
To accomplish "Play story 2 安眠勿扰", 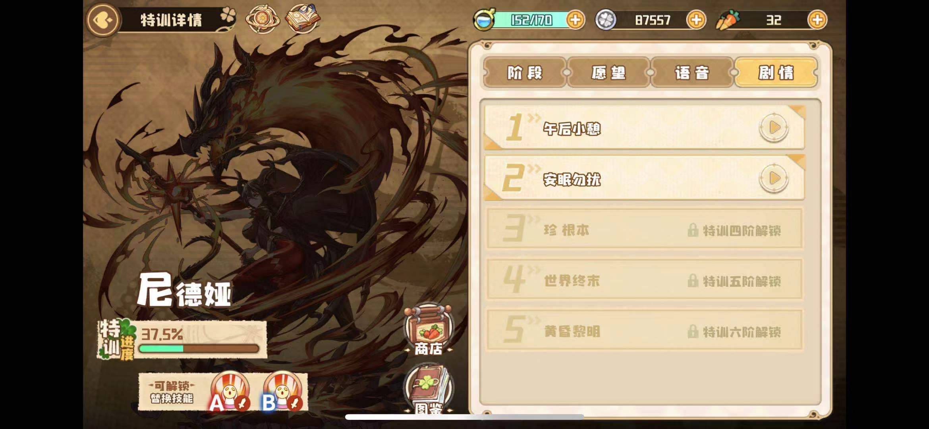I will pyautogui.click(x=774, y=178).
